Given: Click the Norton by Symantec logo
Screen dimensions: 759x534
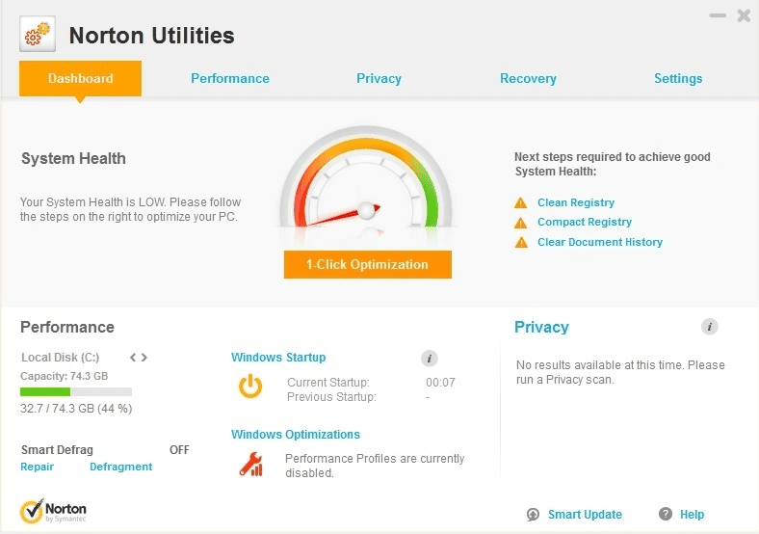Looking at the screenshot, I should click(x=54, y=510).
